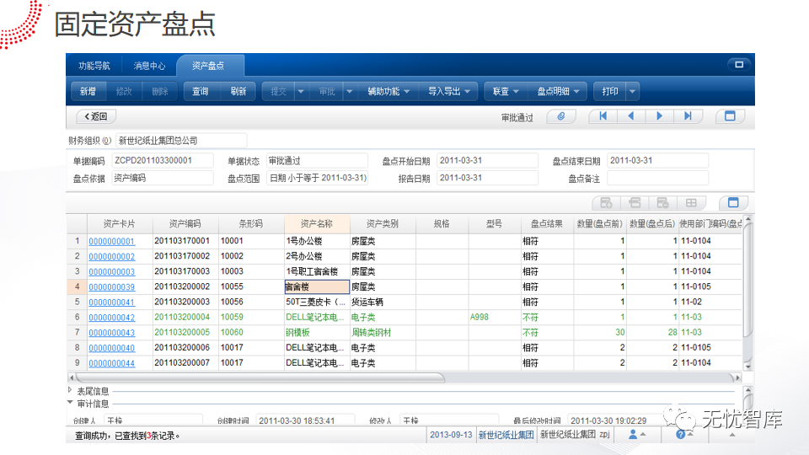
Task: Open asset card link 0000000042
Action: [x=111, y=318]
